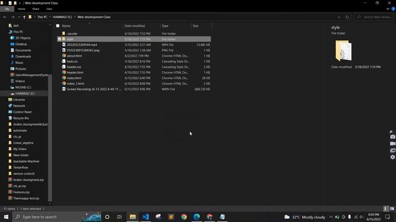
Task: Open the notification center icon
Action: pos(388,217)
